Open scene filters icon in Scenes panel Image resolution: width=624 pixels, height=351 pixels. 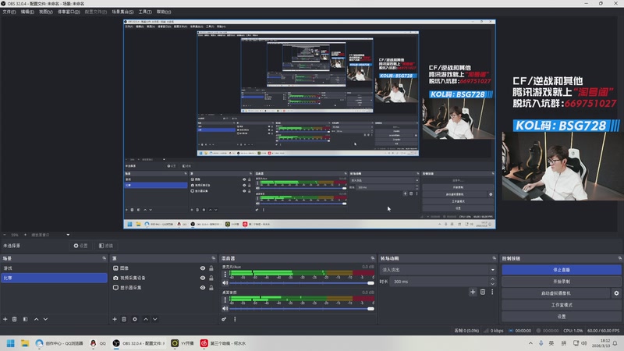pos(25,319)
